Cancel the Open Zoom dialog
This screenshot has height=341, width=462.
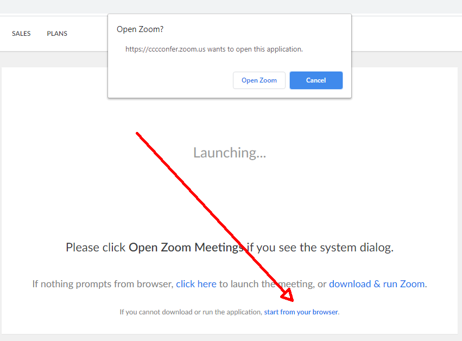coord(316,80)
